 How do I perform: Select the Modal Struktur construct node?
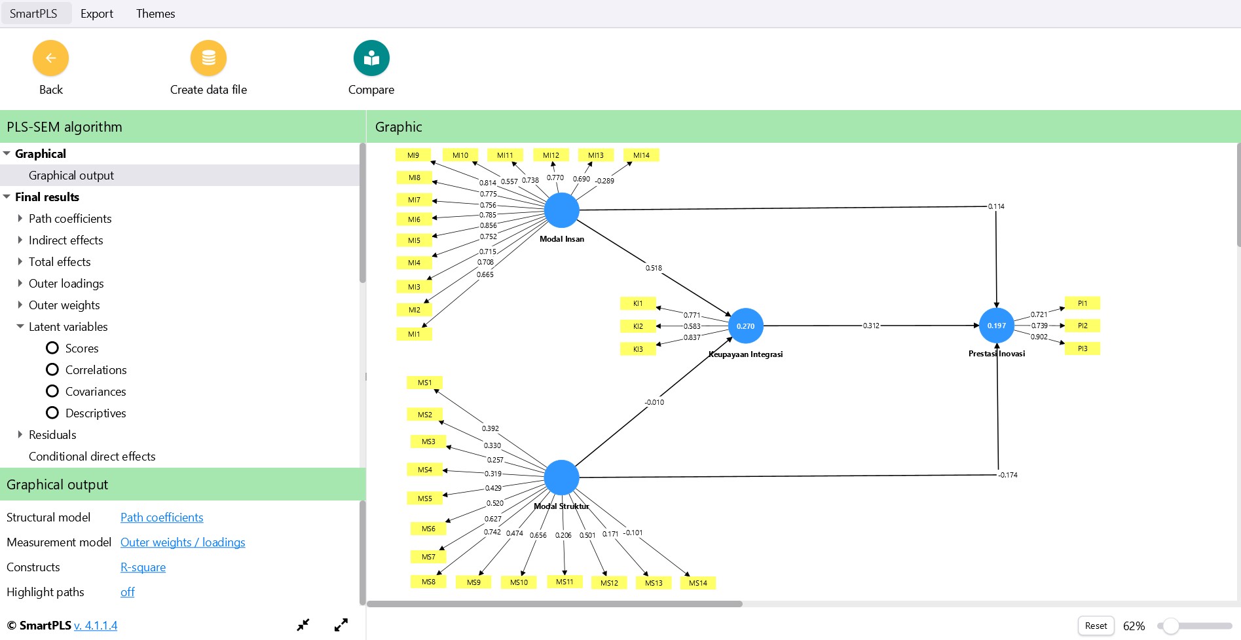click(x=561, y=478)
